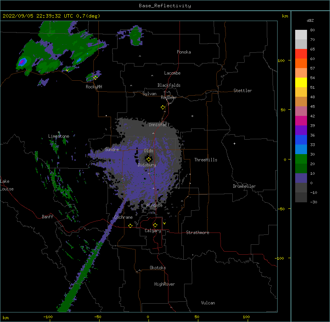Click the asterisk marker above Limestone label

59,132
